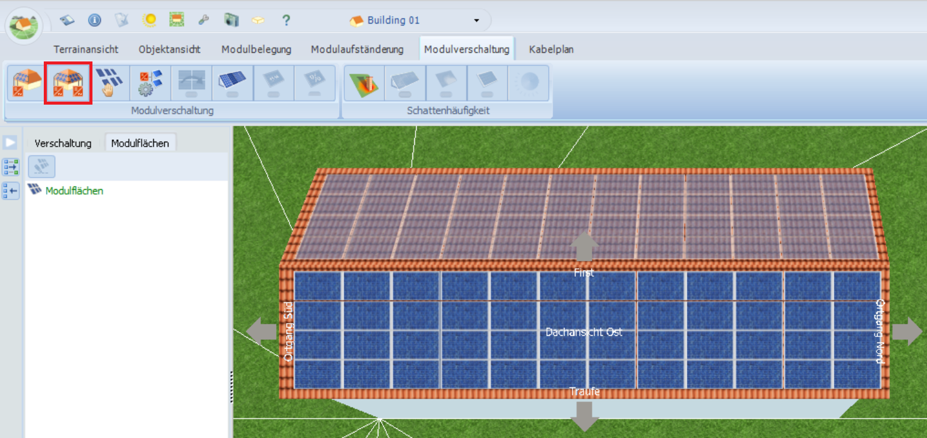Open the Building 01 dropdown
This screenshot has height=438, width=927.
[476, 21]
